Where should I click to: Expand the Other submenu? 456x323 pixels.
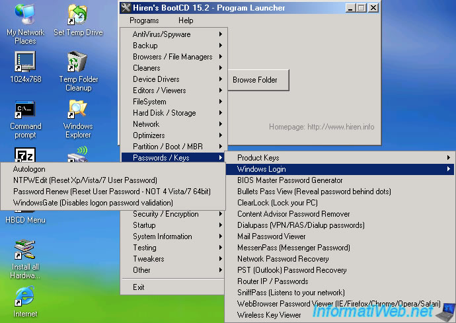173,270
